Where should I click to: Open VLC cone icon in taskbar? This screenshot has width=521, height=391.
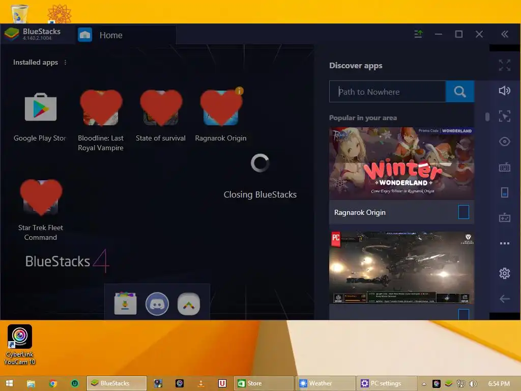201,383
